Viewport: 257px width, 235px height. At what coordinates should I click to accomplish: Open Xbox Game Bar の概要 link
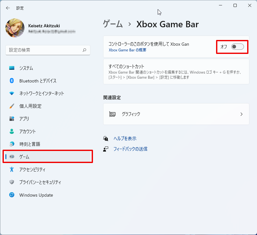click(127, 50)
